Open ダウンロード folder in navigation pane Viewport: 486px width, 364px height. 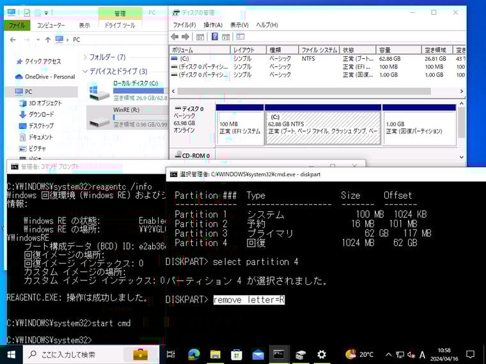point(41,114)
